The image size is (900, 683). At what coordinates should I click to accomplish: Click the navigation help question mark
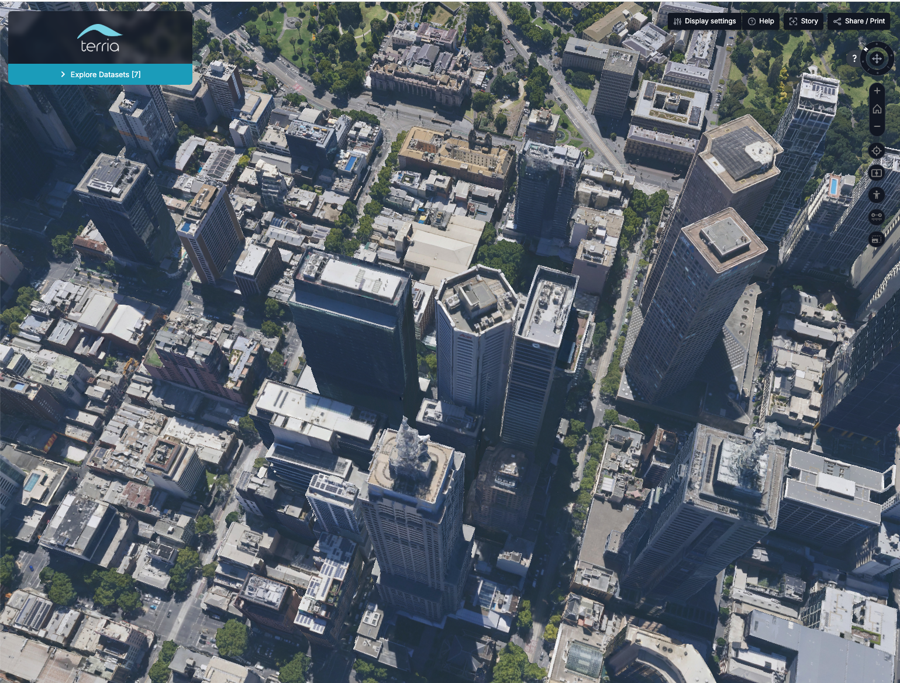tap(854, 58)
